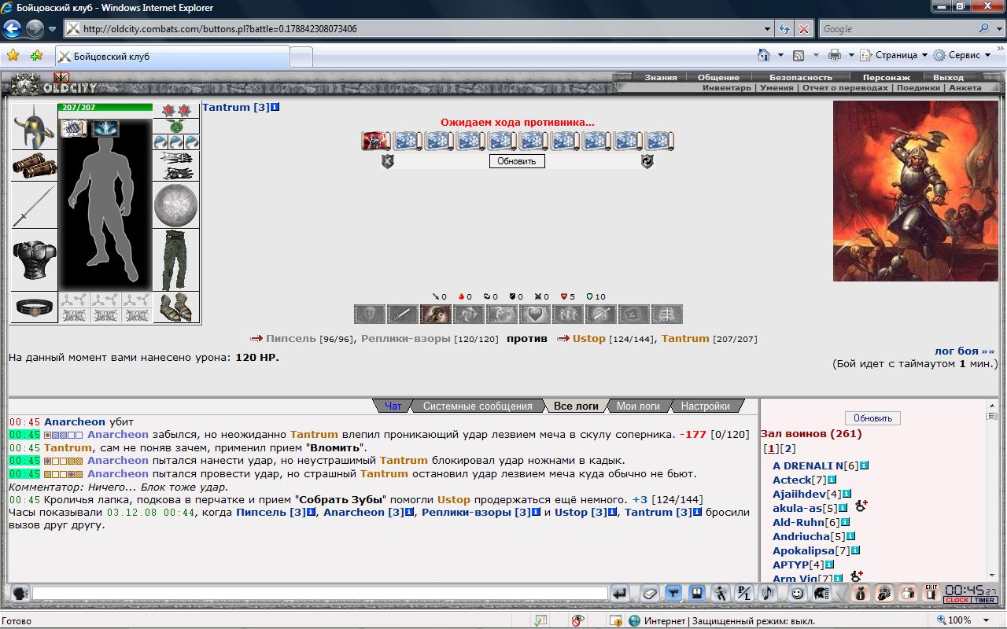Open the Инвентарь submenu link
The height and width of the screenshot is (629, 1007).
coord(727,87)
